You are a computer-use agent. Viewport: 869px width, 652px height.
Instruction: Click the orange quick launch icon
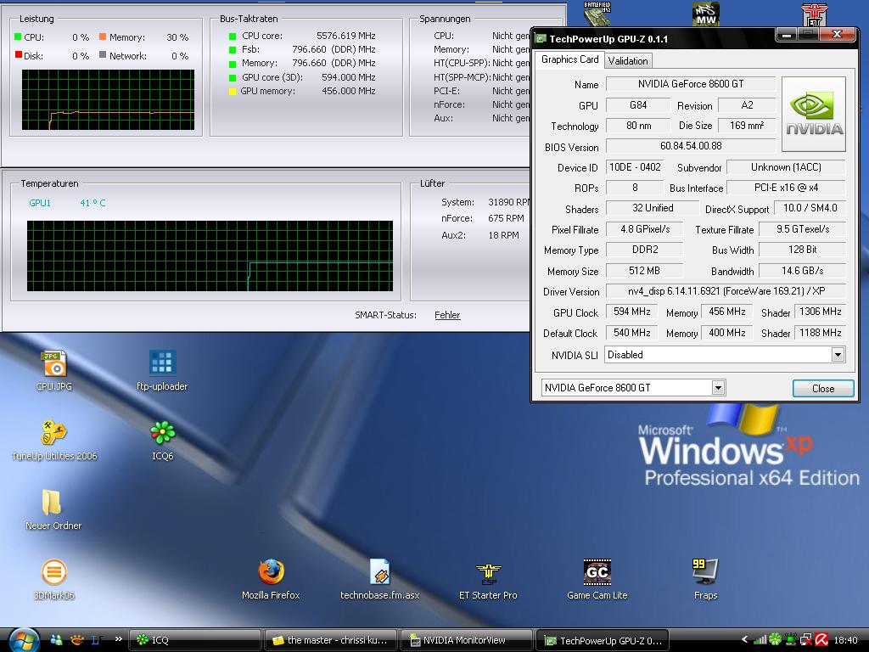point(76,640)
